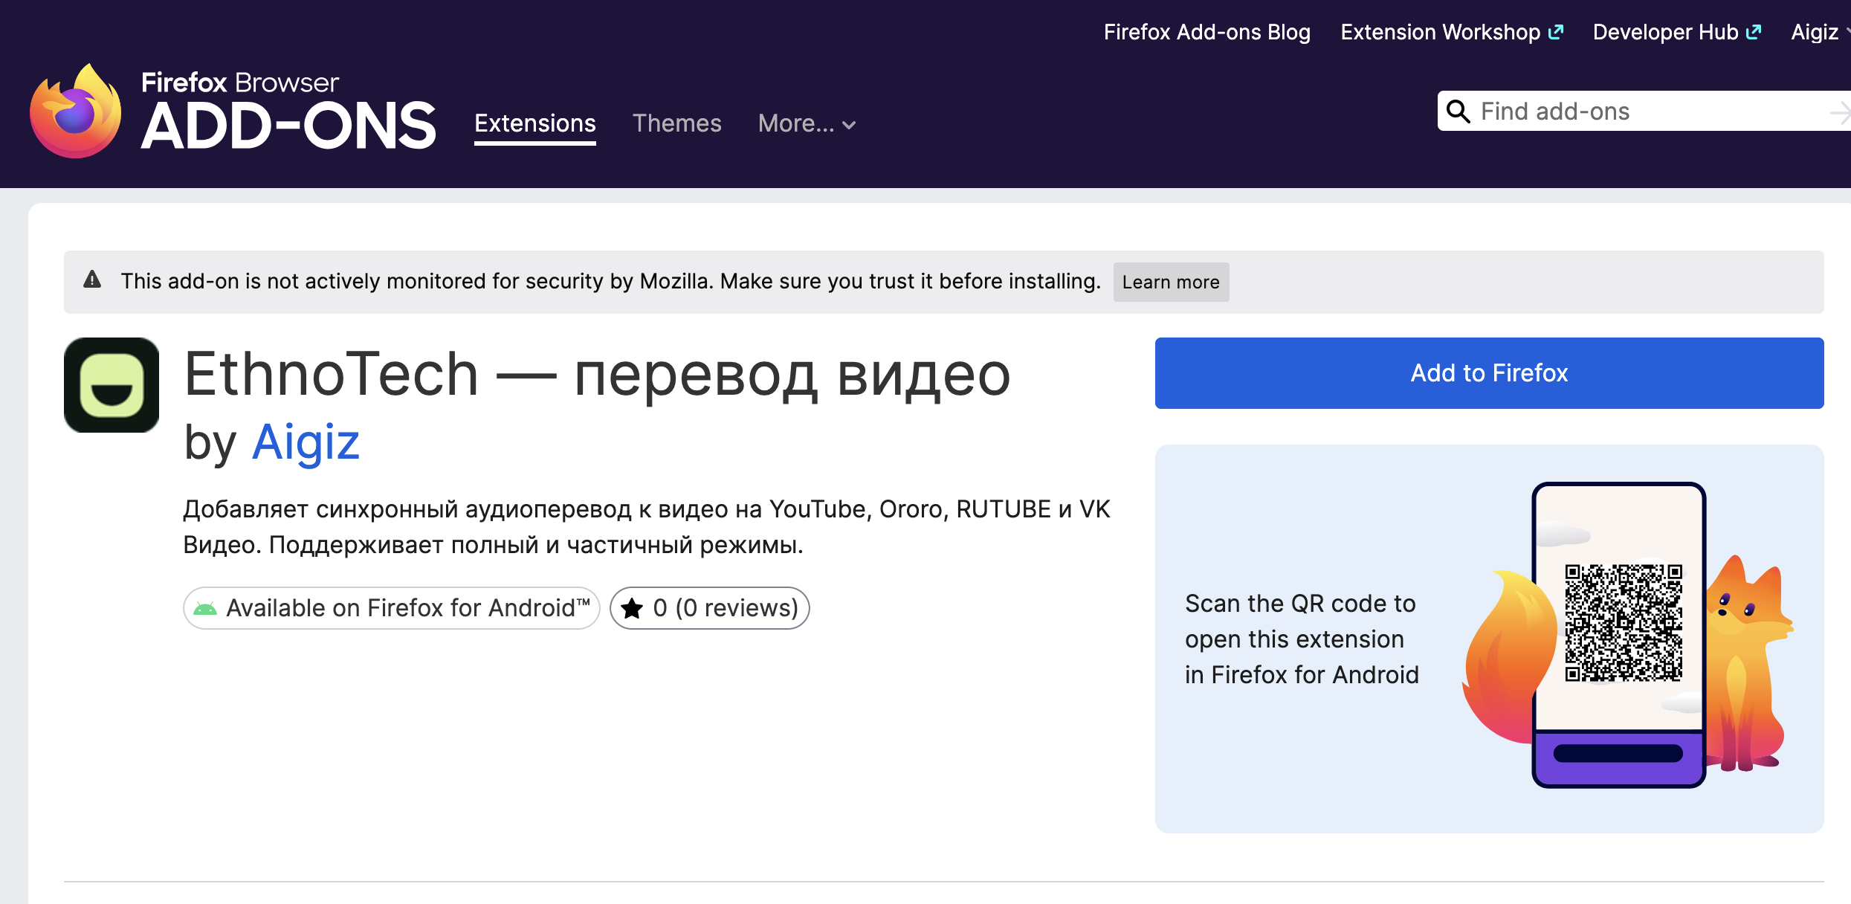
Task: Click the EthnoTech extension icon
Action: click(x=112, y=385)
